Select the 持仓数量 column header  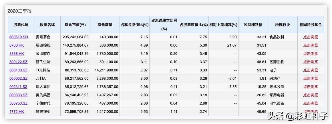[x=105, y=25]
